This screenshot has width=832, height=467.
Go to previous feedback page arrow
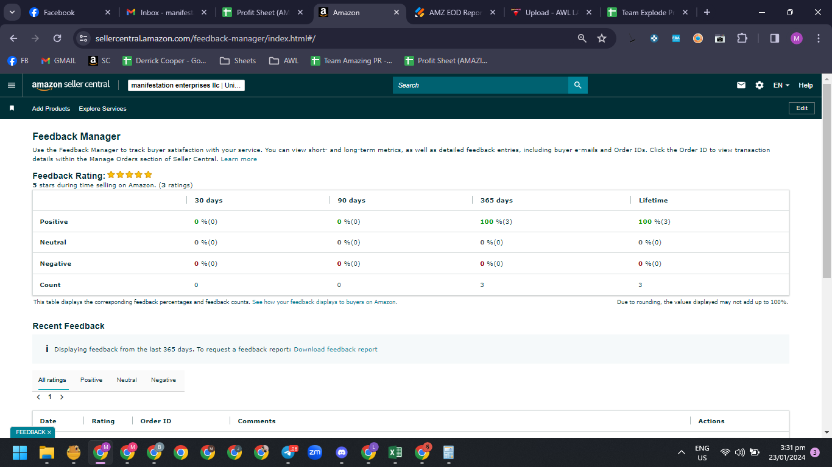click(38, 397)
